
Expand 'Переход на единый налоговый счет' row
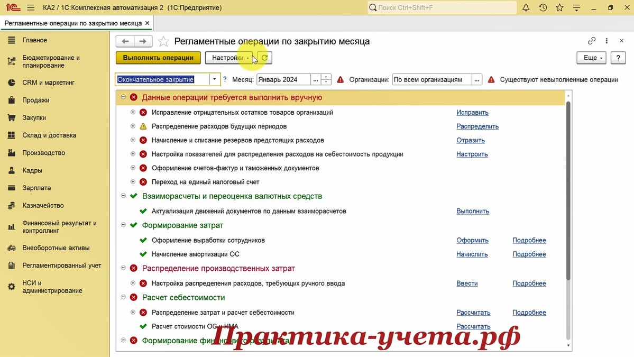click(x=133, y=181)
